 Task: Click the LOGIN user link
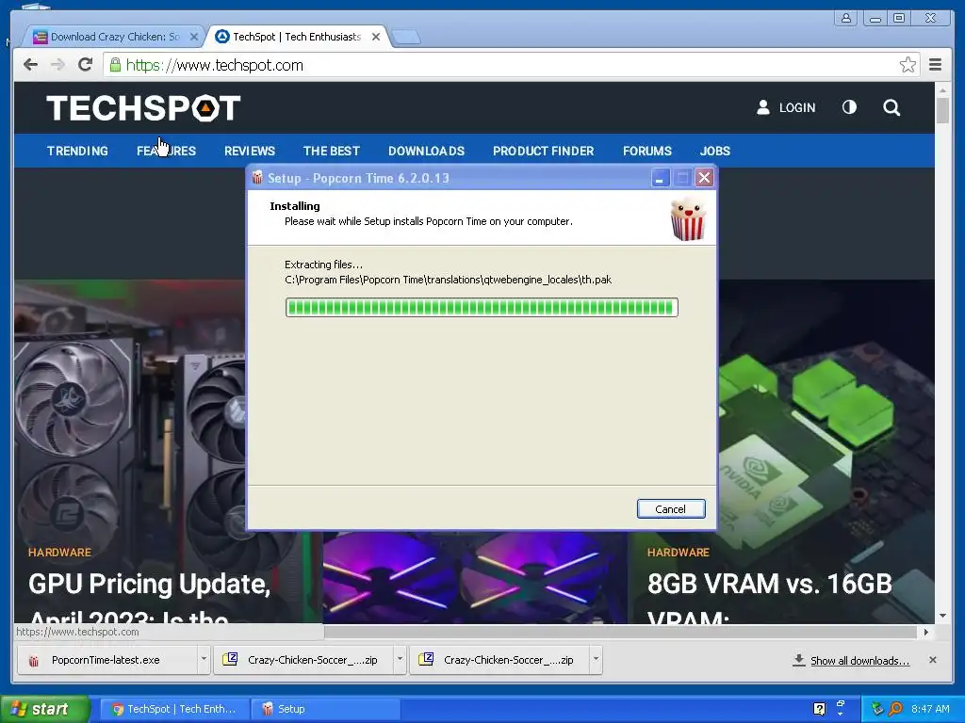[x=786, y=107]
